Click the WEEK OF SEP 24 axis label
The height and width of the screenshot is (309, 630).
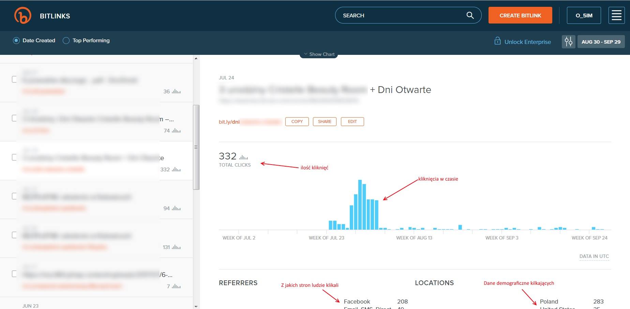[589, 238]
